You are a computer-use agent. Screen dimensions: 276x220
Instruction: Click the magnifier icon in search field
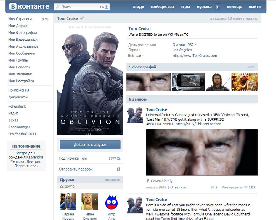(58, 7)
